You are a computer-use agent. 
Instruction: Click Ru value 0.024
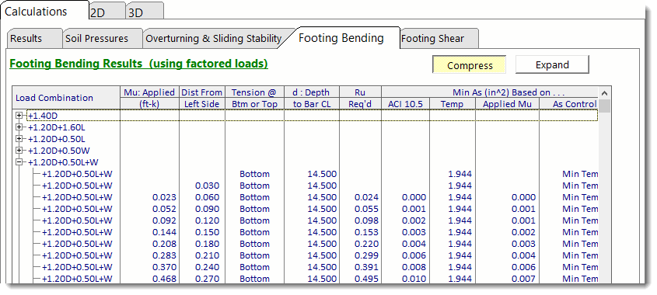coord(367,197)
